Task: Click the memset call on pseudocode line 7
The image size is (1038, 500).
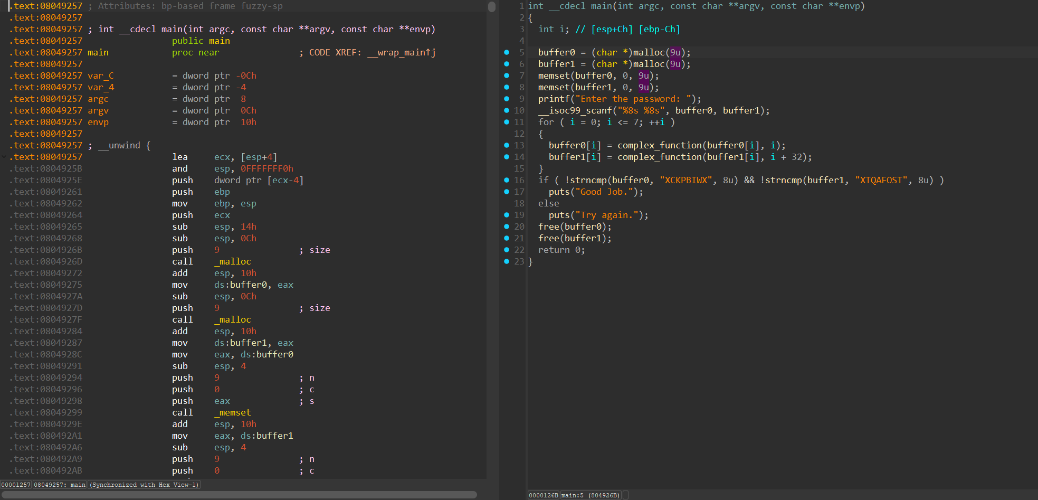Action: pyautogui.click(x=554, y=76)
